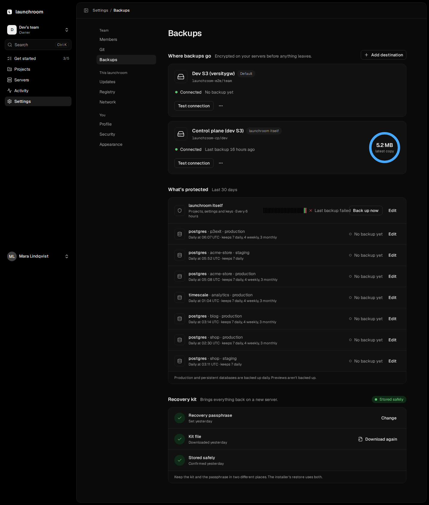Click the Default badge on Dev S3
Screen dimensions: 429x505
[x=246, y=74]
